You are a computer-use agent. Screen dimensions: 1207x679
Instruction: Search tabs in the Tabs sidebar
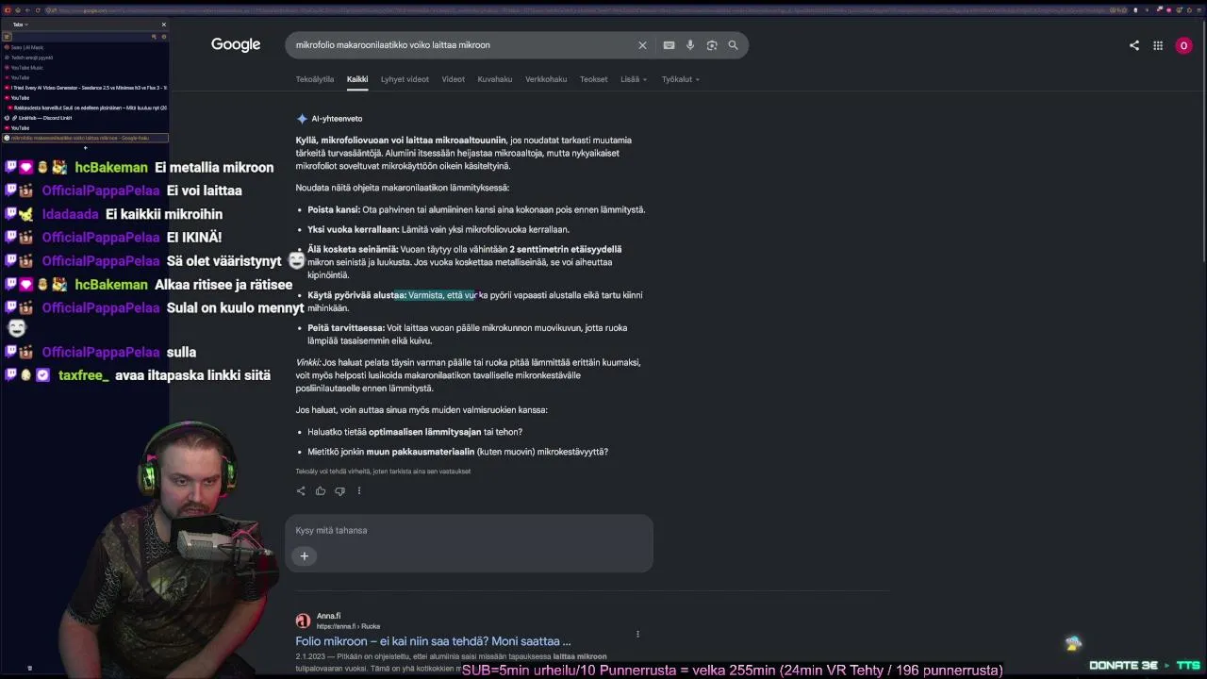coord(154,37)
